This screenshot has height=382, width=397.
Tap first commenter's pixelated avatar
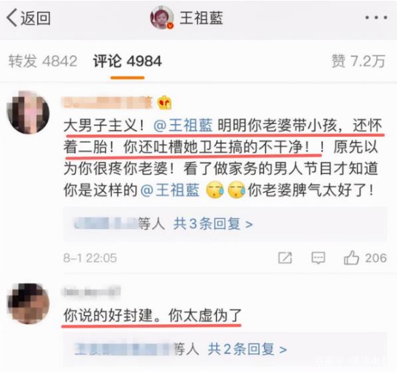(28, 112)
